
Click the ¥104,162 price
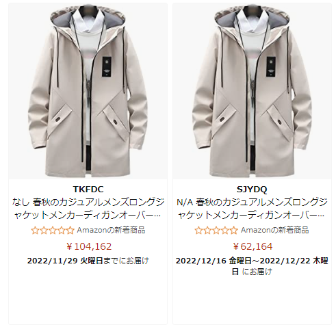(x=89, y=246)
